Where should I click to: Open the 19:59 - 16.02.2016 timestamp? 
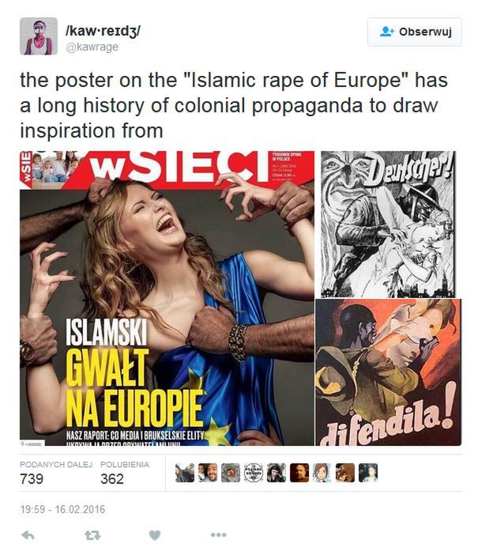tap(62, 509)
